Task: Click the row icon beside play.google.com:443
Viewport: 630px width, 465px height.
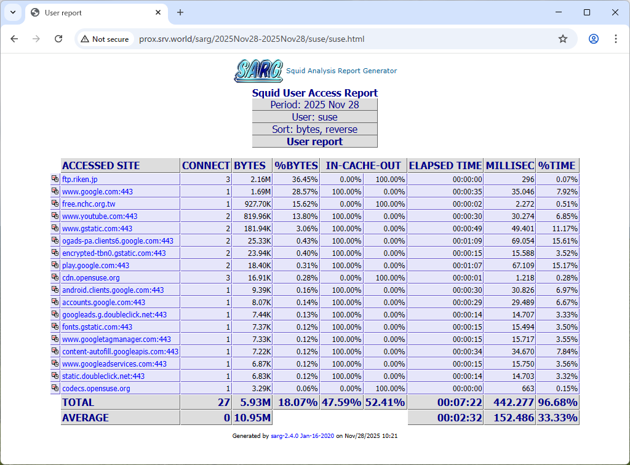Action: pyautogui.click(x=55, y=265)
